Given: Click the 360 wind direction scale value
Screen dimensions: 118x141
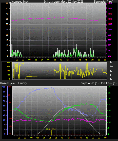Looking at the screenshot, I should pyautogui.click(x=8, y=63).
